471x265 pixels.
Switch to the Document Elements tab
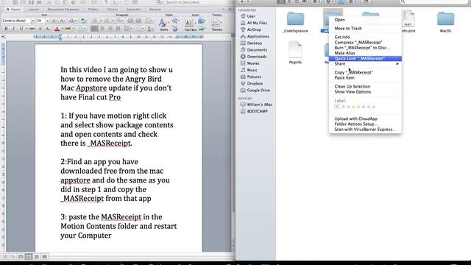click(63, 10)
